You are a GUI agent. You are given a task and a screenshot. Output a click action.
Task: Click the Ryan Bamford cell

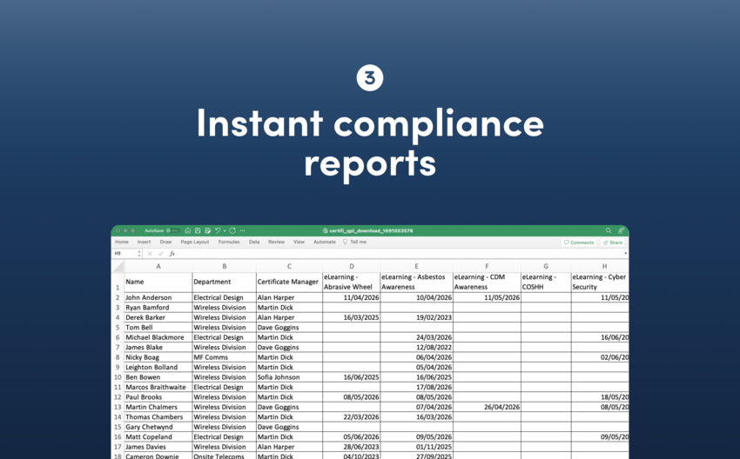[158, 308]
